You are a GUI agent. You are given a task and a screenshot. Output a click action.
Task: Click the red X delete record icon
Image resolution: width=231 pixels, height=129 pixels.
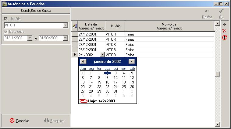[224, 31]
